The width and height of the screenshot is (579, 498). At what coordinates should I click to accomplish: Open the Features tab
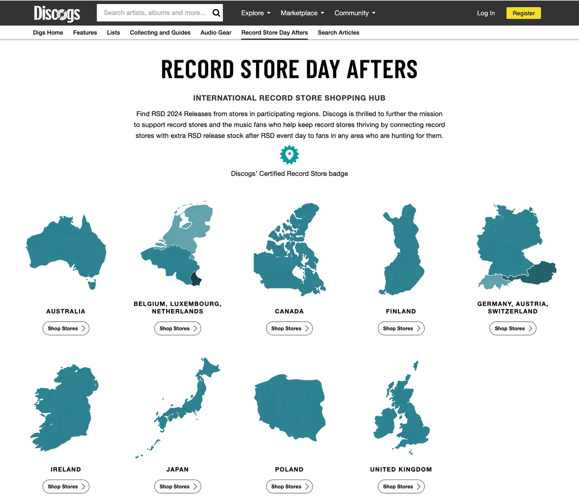coord(85,32)
